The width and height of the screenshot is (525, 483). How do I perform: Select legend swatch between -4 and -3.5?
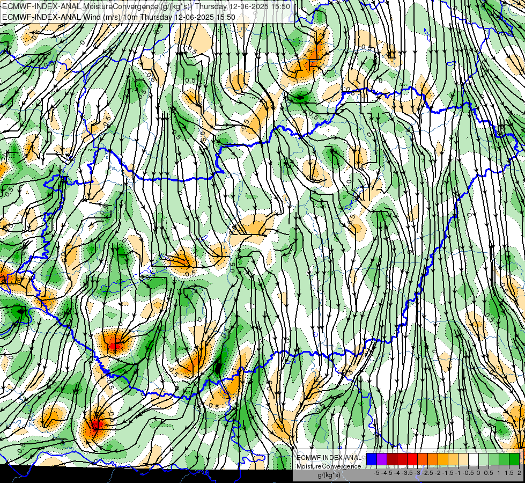coord(402,459)
